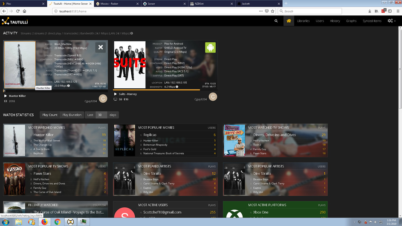Click Firefox in the taskbar
Screen dimensions: 402x226
click(x=44, y=222)
